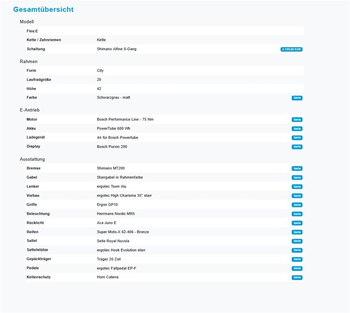Select the Shimano Alfine 8-Gang value
This screenshot has height=313, width=350.
116,49
